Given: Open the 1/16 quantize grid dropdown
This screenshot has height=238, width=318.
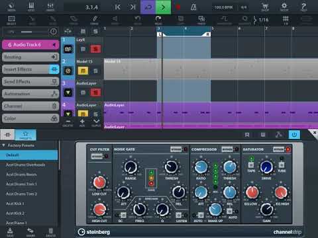Looking at the screenshot, I should tap(261, 20).
